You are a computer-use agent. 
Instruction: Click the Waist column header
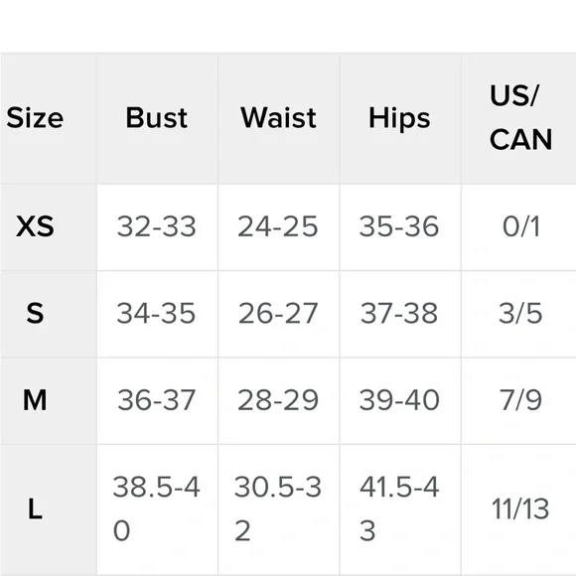click(x=278, y=118)
